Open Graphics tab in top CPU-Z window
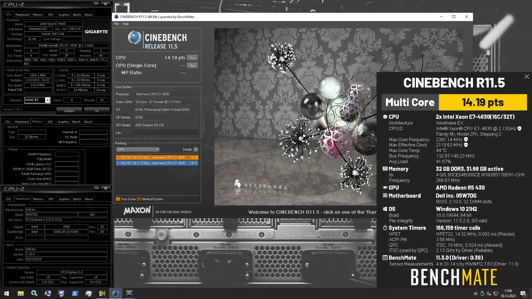This screenshot has height=299, width=532. 64,15
